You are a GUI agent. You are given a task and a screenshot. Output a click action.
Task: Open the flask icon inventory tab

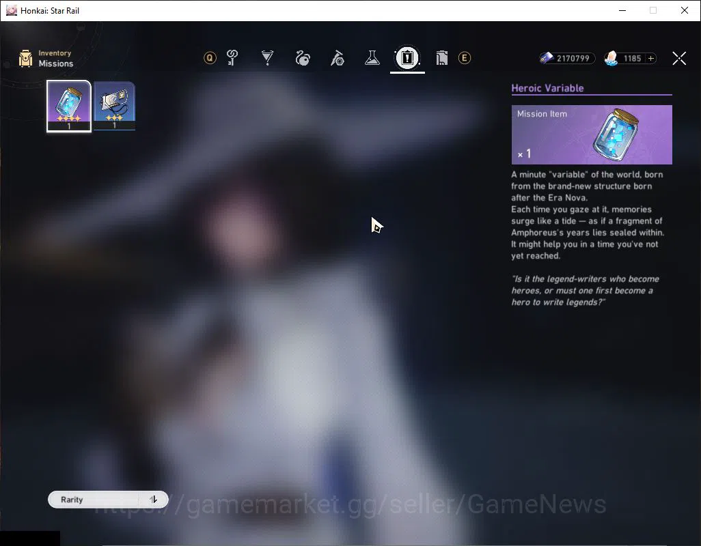click(372, 58)
